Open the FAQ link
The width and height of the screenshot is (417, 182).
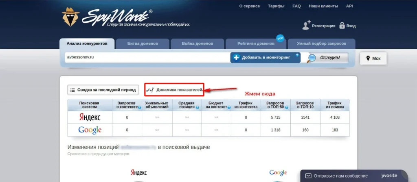click(296, 6)
